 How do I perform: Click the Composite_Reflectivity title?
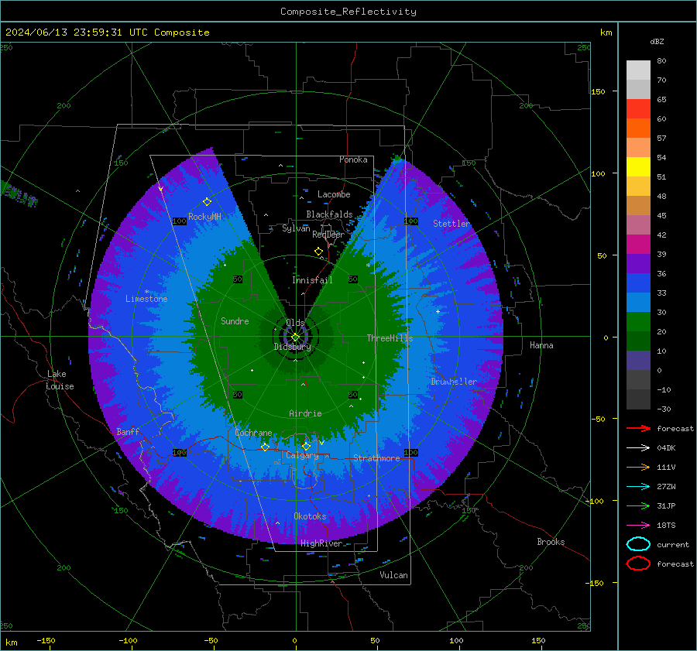[348, 12]
